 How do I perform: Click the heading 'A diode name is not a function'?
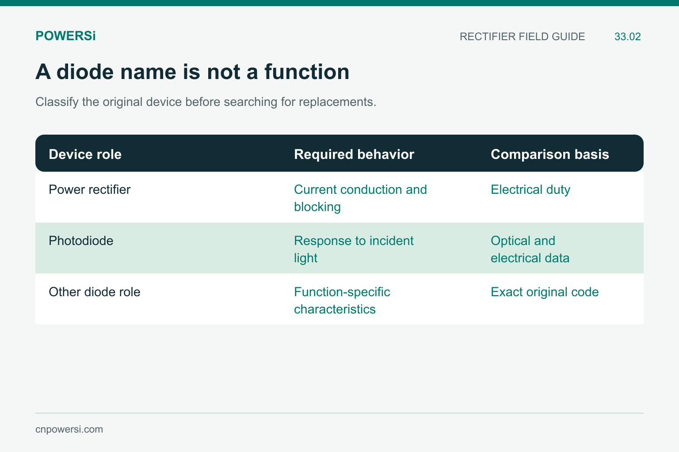coord(192,72)
